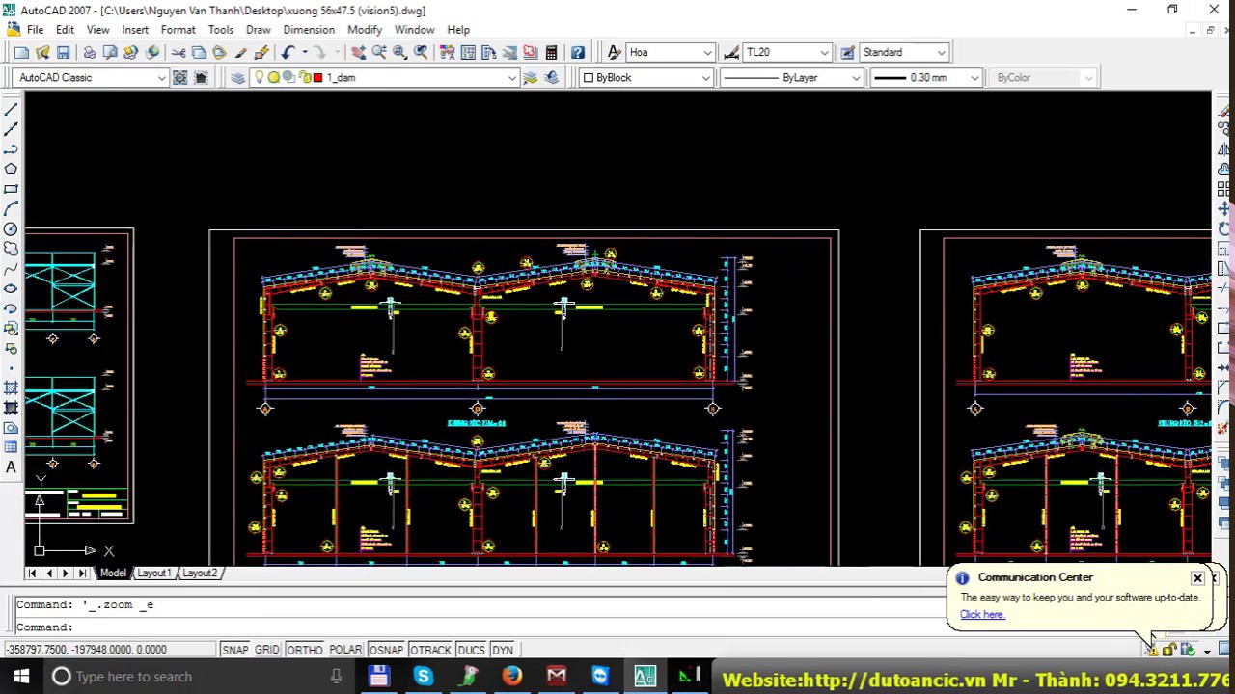Close the Communication Center popup
Image resolution: width=1235 pixels, height=694 pixels.
click(1197, 578)
